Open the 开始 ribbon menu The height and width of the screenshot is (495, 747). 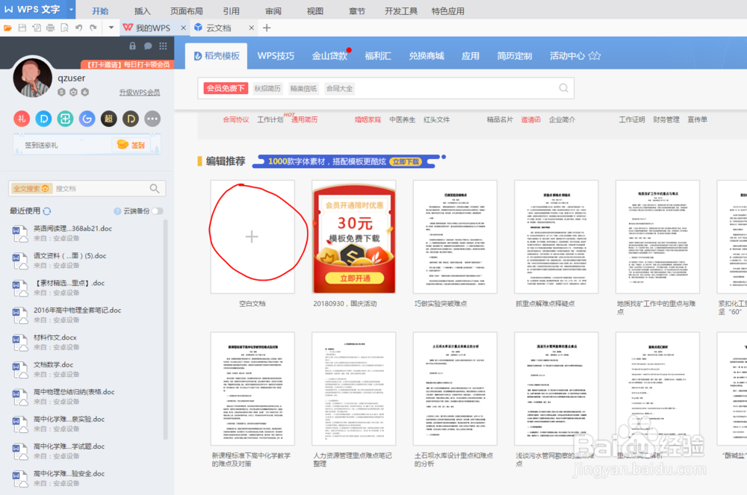pyautogui.click(x=100, y=11)
